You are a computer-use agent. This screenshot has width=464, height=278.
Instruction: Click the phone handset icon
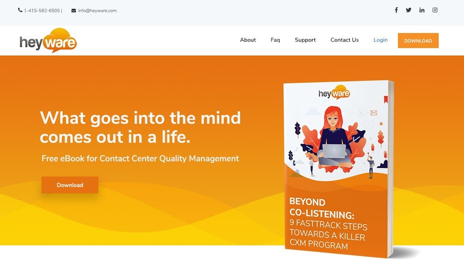click(x=20, y=10)
